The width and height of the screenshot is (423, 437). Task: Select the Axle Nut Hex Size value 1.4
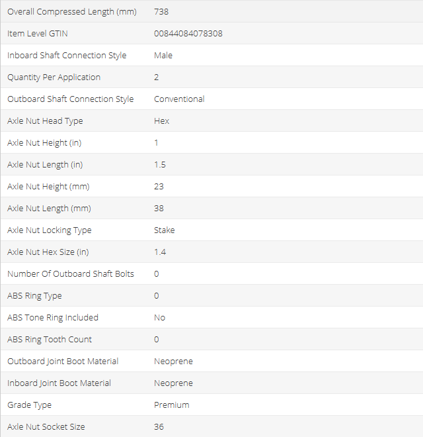(160, 252)
